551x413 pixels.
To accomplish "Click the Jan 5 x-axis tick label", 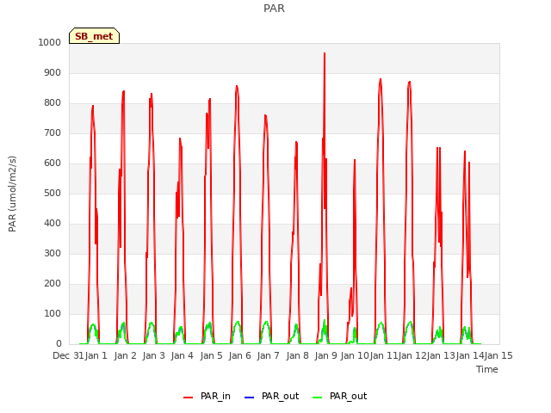I will pyautogui.click(x=211, y=355).
